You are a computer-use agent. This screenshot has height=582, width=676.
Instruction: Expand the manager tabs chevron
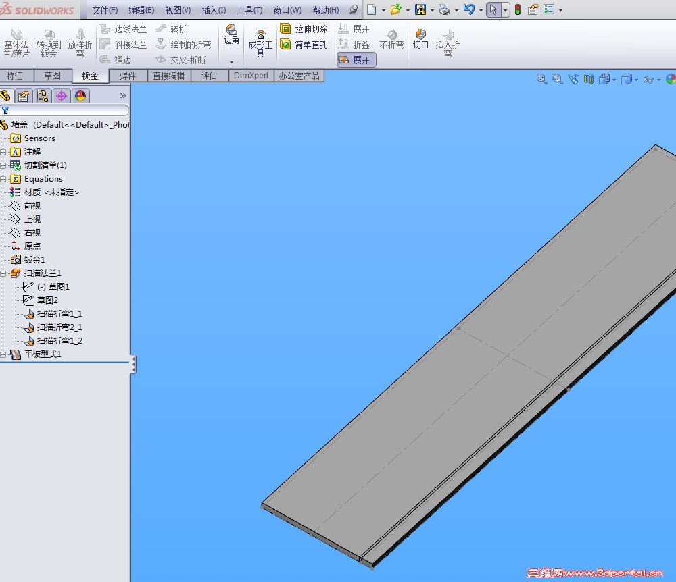point(123,96)
